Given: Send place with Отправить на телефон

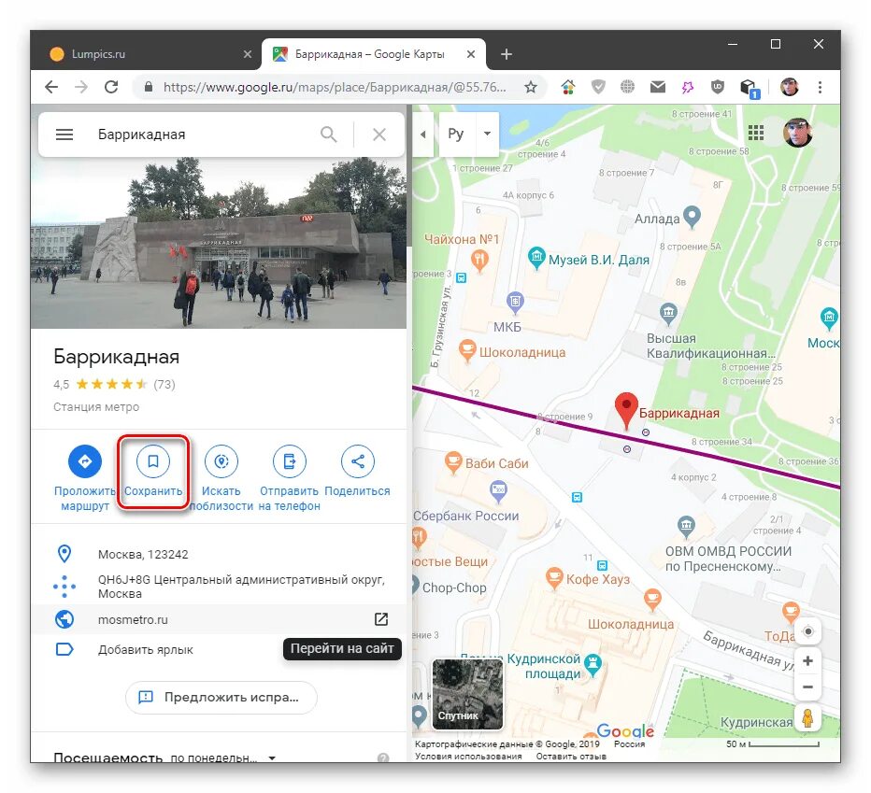Looking at the screenshot, I should (x=290, y=461).
